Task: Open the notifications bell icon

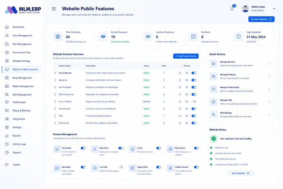Action: click(x=232, y=9)
